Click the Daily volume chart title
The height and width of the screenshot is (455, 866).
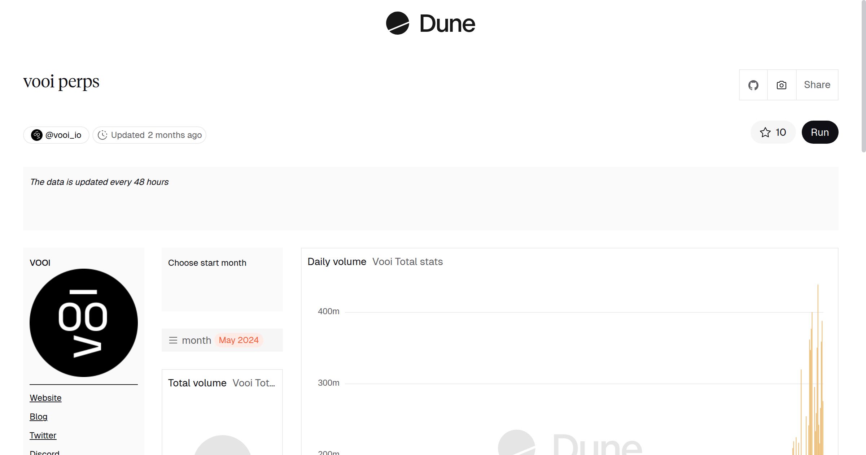pos(336,261)
